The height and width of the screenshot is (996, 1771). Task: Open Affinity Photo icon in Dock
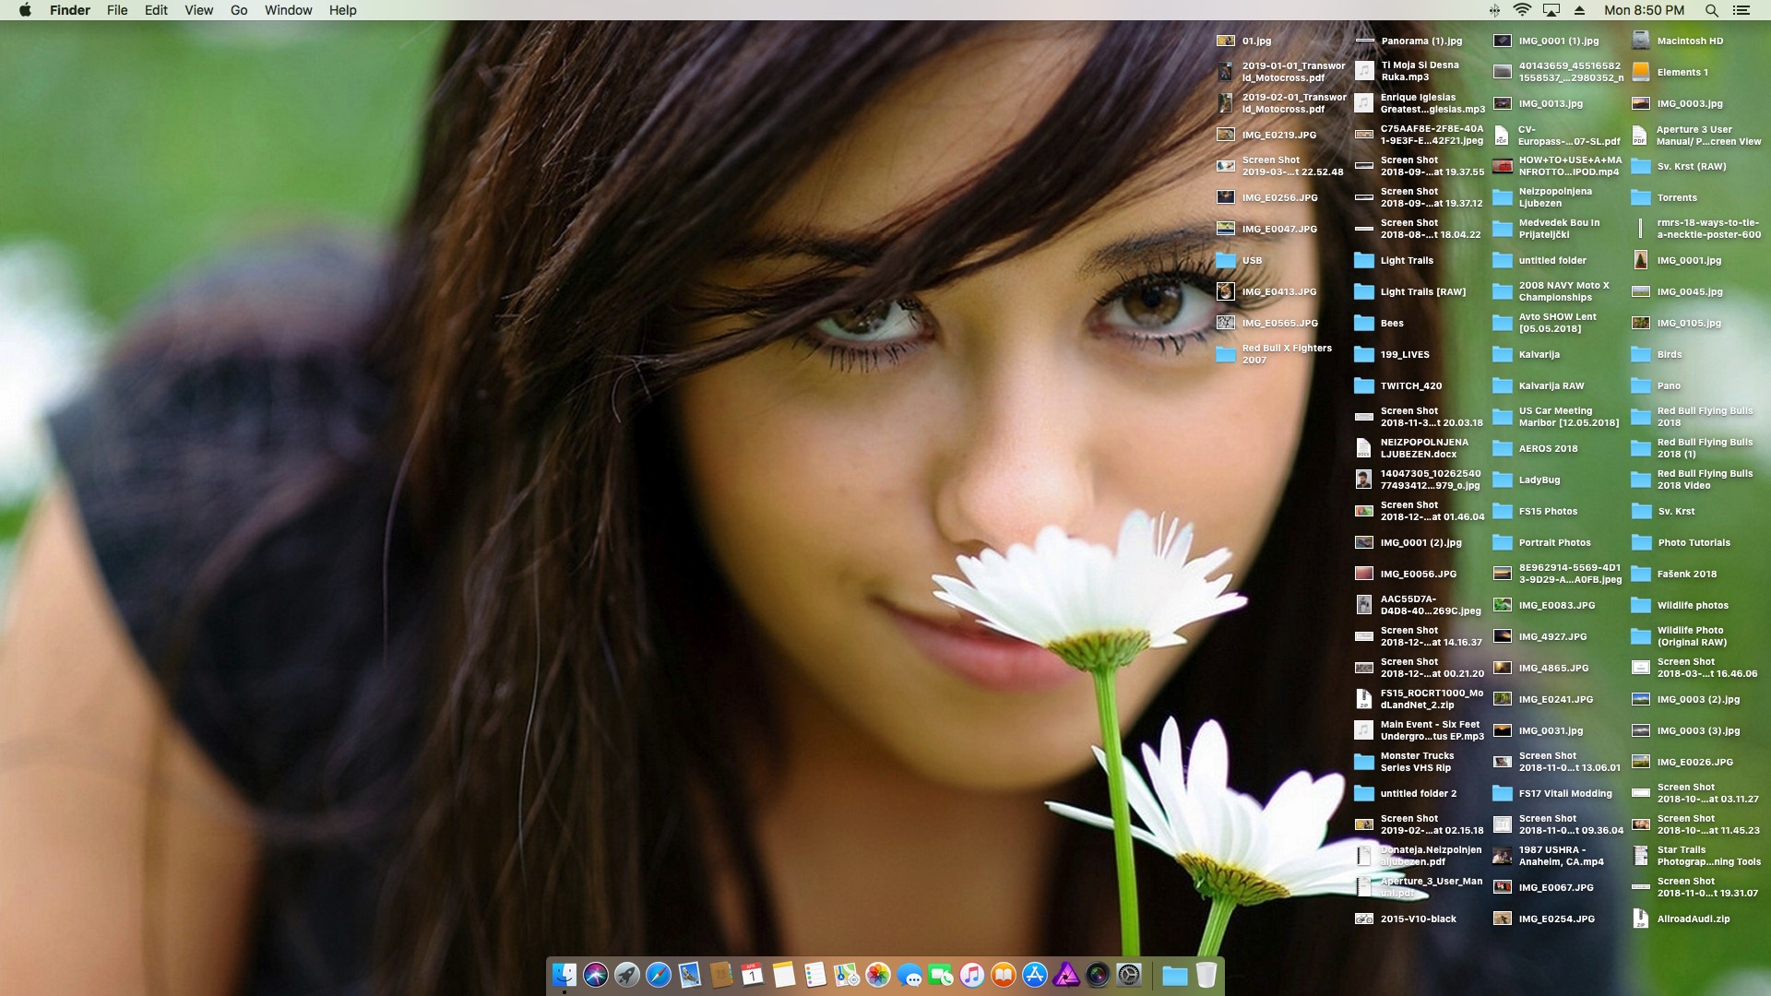[1066, 975]
